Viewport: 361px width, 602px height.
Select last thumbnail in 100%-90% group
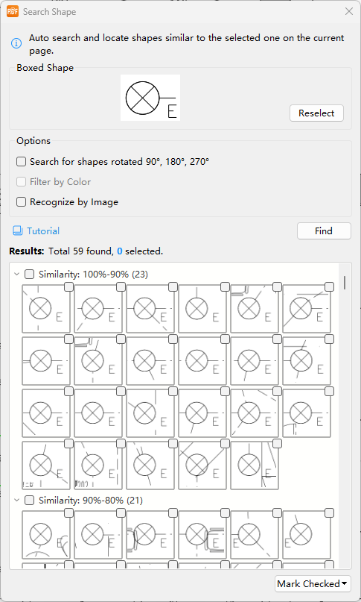[255, 465]
